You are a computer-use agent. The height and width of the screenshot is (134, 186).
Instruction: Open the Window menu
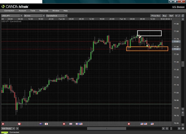pos(56,11)
